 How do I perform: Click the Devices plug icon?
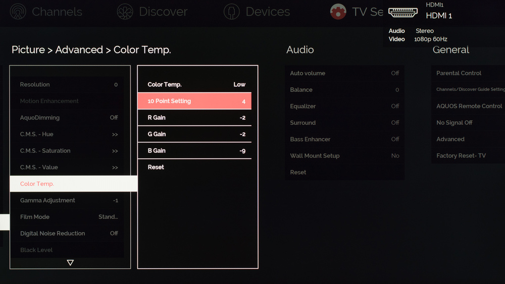point(232,12)
